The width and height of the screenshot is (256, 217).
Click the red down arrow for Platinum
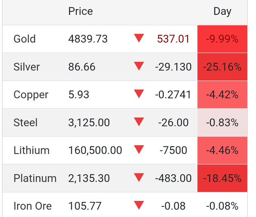pyautogui.click(x=139, y=178)
